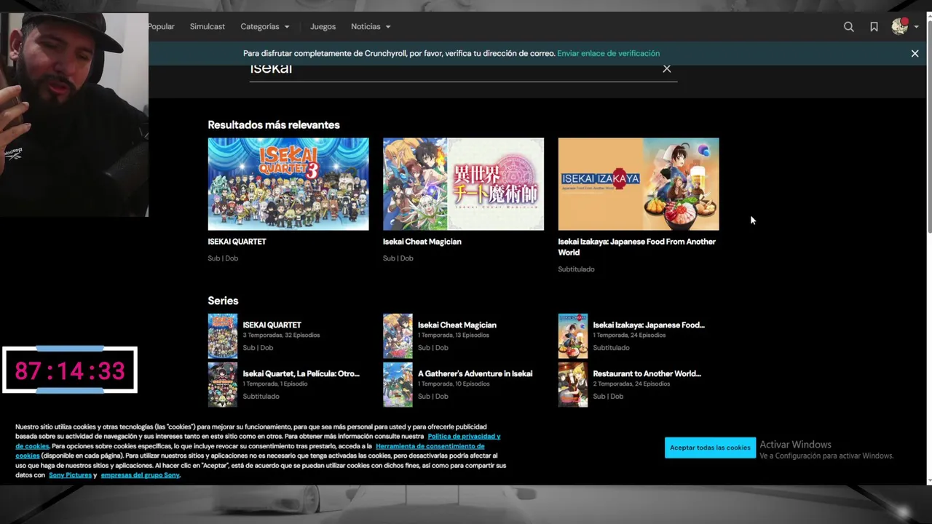Expand the account dropdown arrow
The height and width of the screenshot is (524, 932).
[916, 27]
